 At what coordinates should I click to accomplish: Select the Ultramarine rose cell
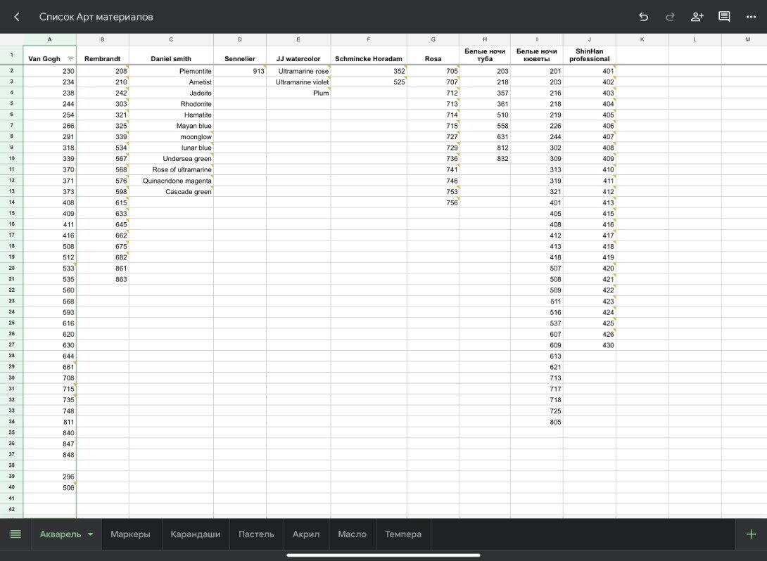tap(298, 71)
